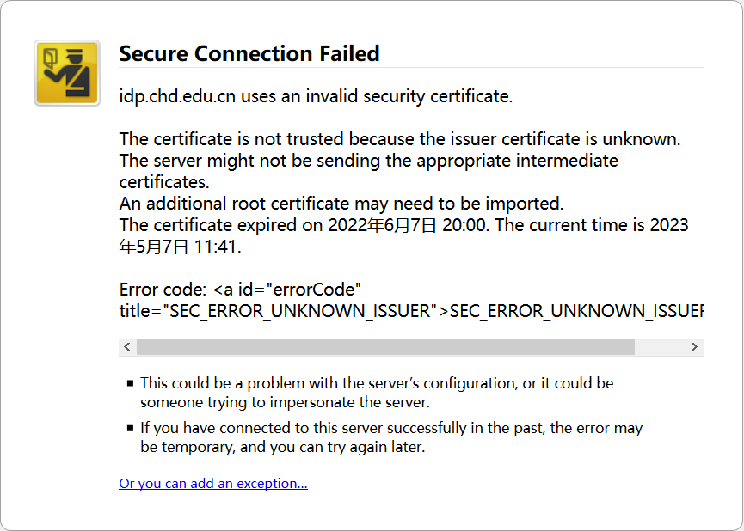Click the horizontal scrollbar thumb
Viewport: 744px width, 531px height.
pyautogui.click(x=385, y=346)
